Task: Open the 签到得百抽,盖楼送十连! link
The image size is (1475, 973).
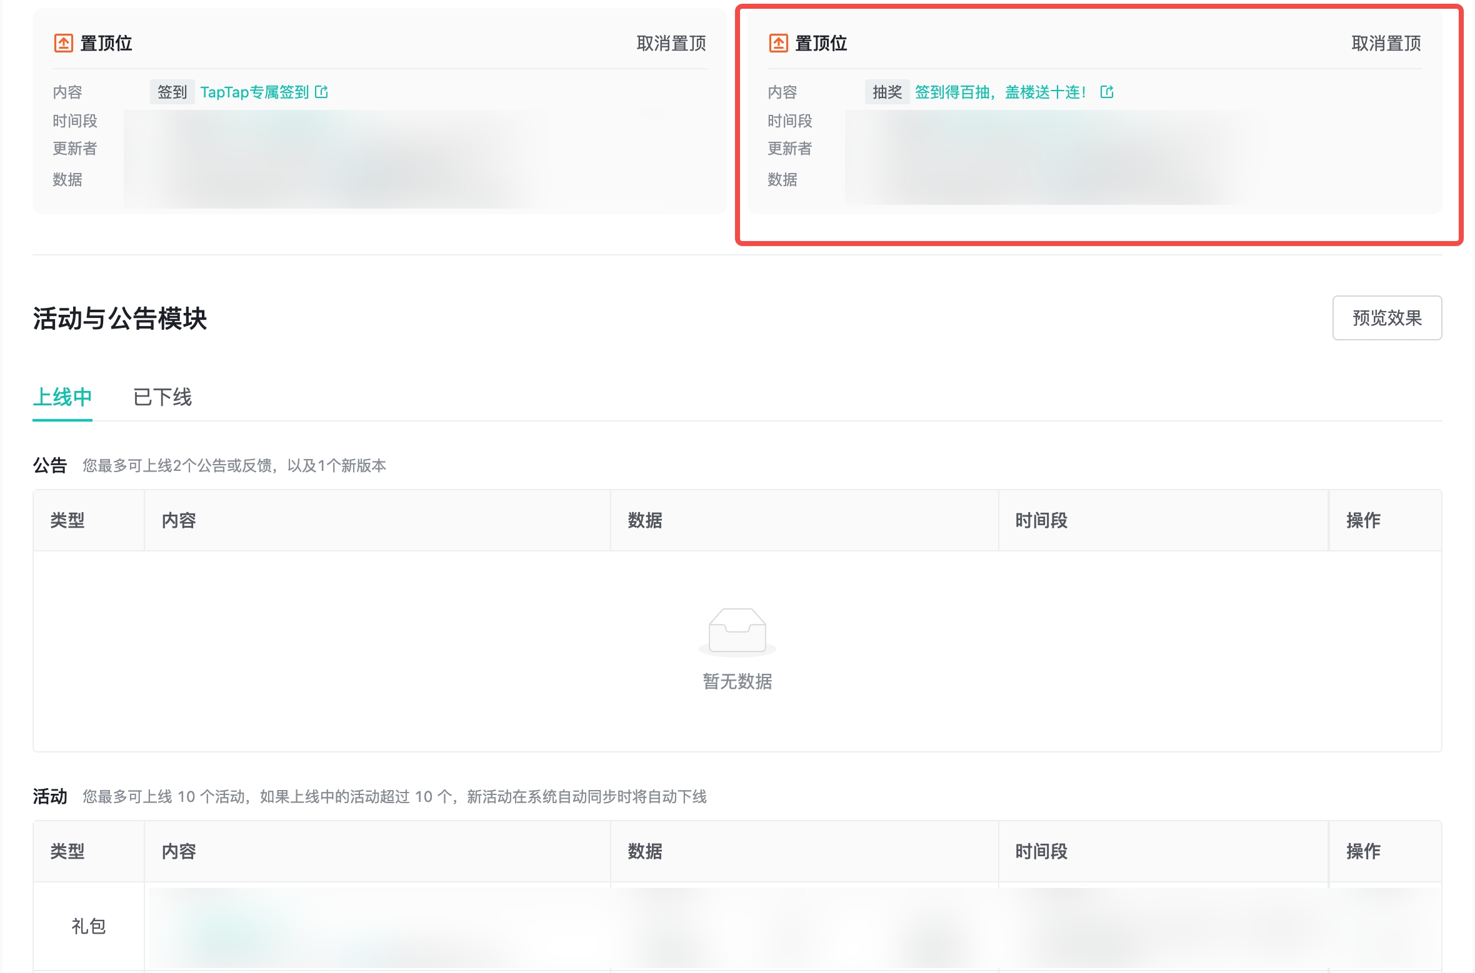Action: tap(1000, 92)
